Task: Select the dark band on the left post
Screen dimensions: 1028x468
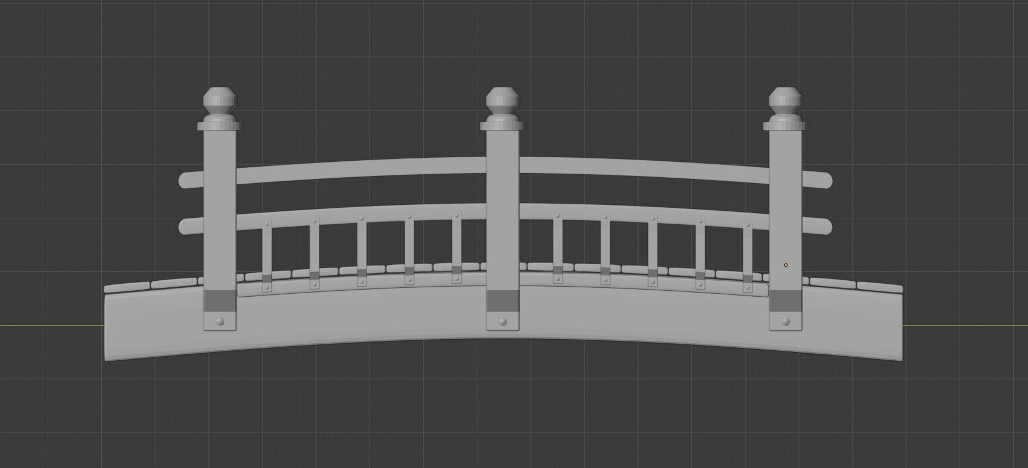Action: click(220, 301)
